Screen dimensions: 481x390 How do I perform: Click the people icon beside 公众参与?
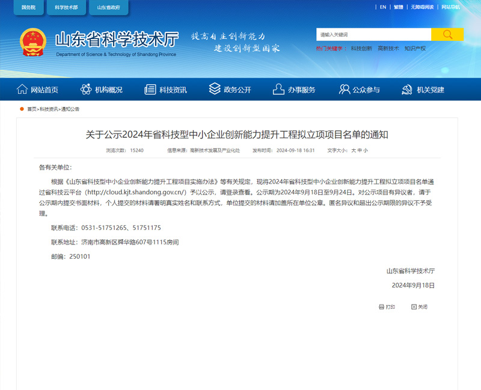pyautogui.click(x=344, y=89)
